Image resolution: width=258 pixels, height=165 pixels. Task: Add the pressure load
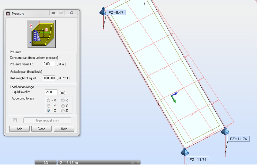click(x=19, y=129)
